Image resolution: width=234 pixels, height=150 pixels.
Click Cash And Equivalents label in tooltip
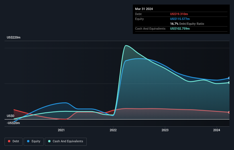pos(150,29)
